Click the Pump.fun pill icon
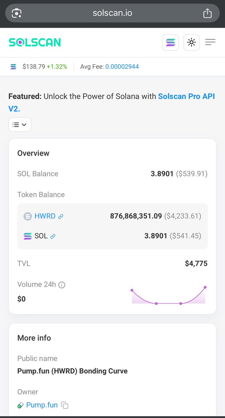Viewport: 225px width, 418px height. (x=21, y=405)
